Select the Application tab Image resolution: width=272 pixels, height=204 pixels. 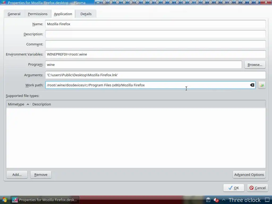click(x=63, y=14)
